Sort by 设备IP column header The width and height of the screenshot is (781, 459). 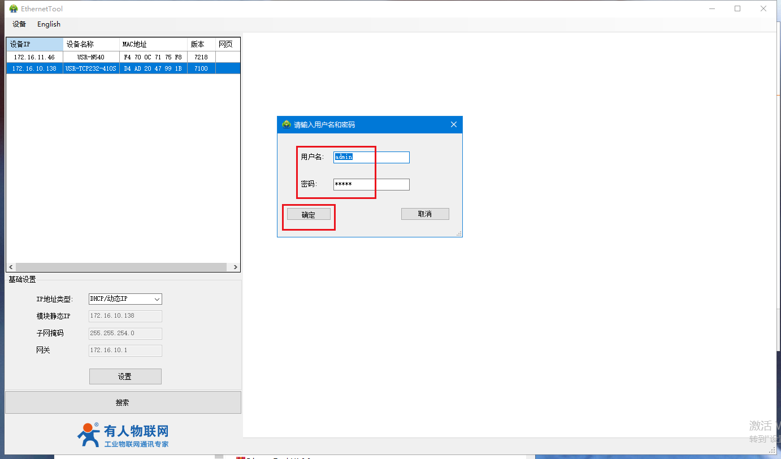pyautogui.click(x=34, y=44)
